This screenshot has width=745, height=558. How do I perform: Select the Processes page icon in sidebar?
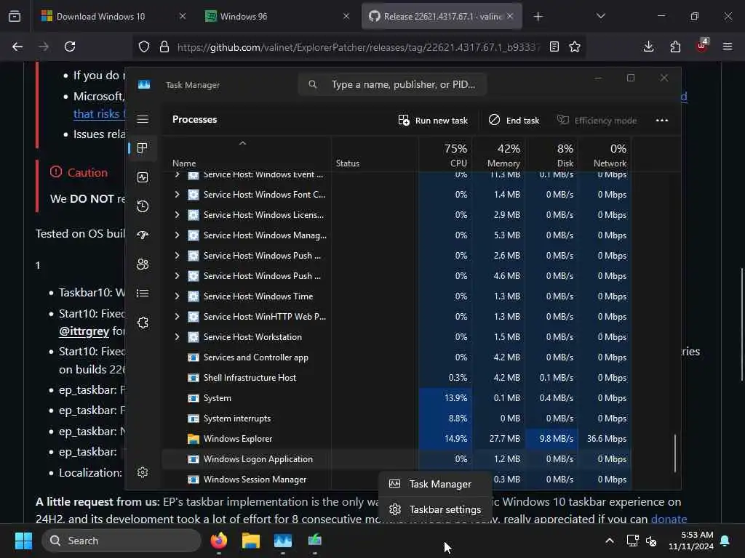tap(142, 148)
